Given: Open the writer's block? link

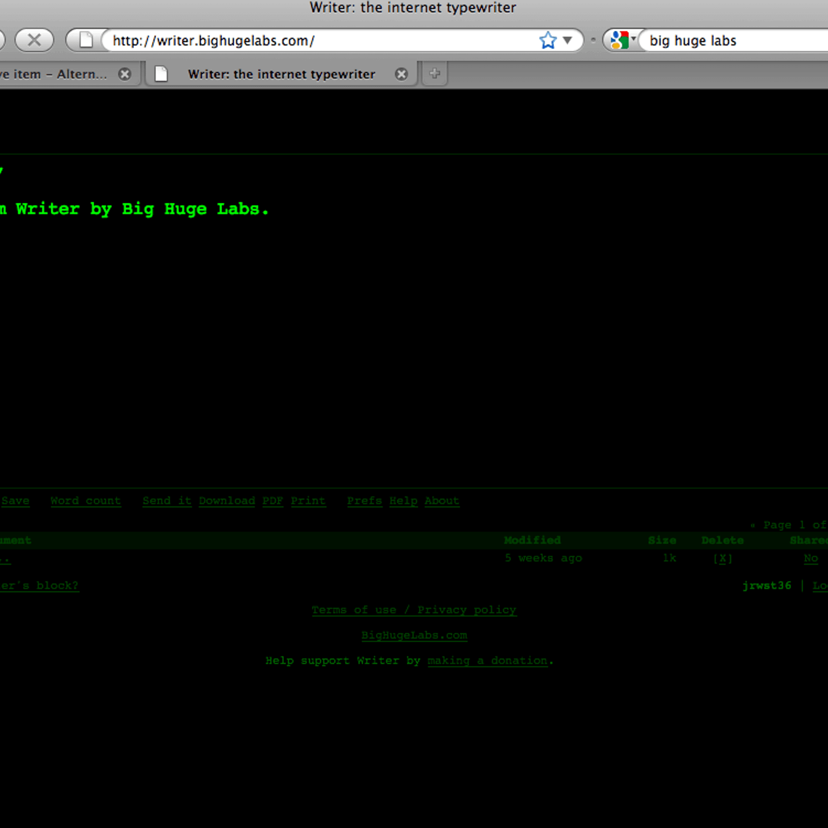Looking at the screenshot, I should click(x=39, y=585).
